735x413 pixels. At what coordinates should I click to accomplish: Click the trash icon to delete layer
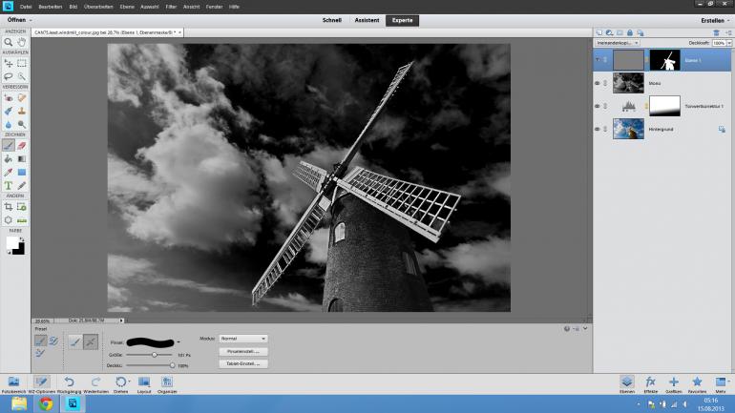point(716,32)
